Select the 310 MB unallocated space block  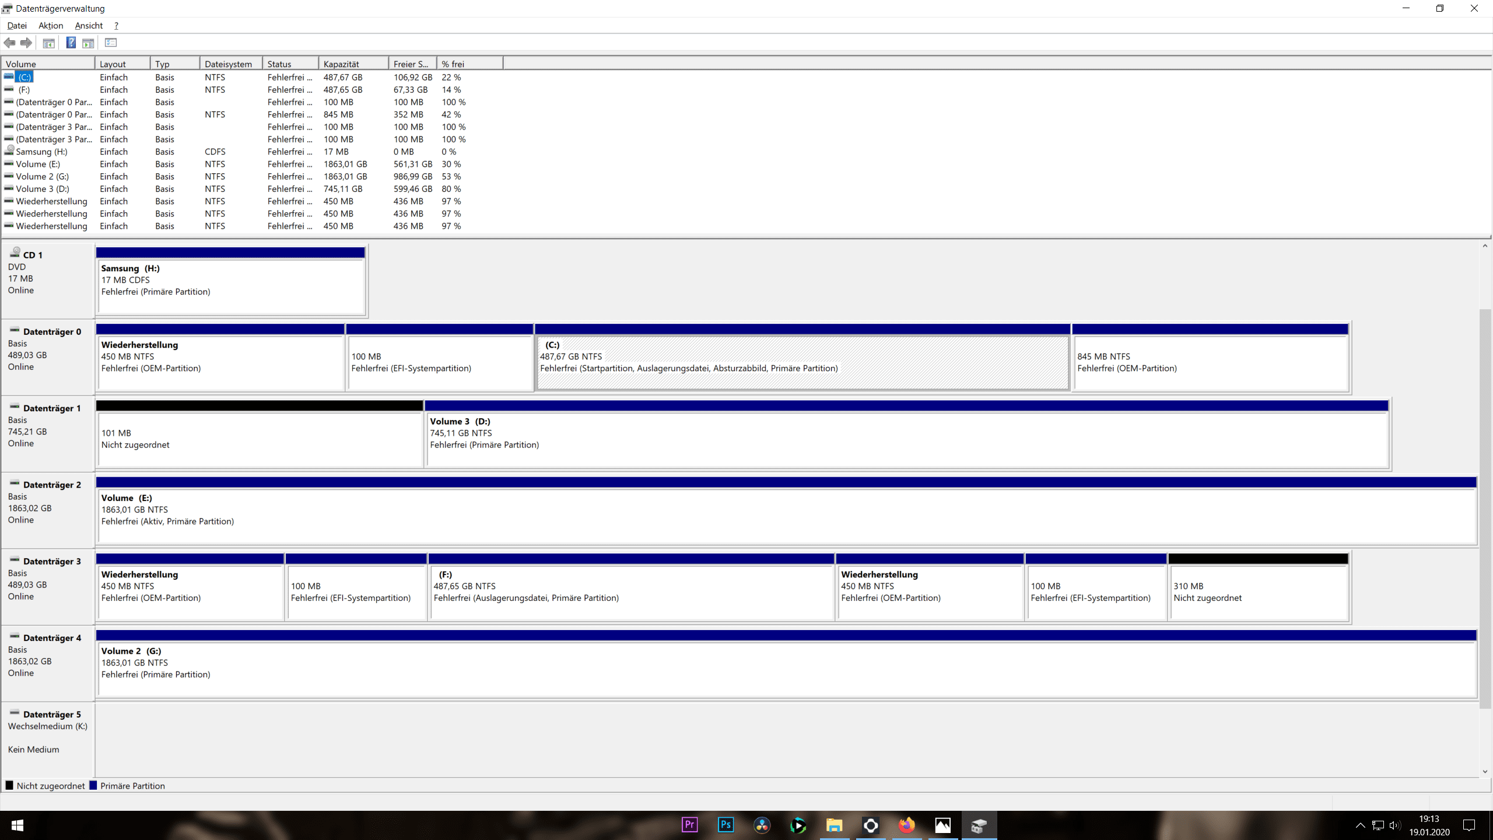(x=1258, y=592)
